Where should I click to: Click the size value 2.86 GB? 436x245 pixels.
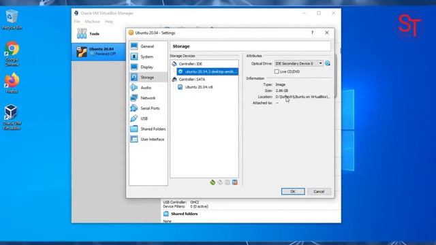[282, 91]
